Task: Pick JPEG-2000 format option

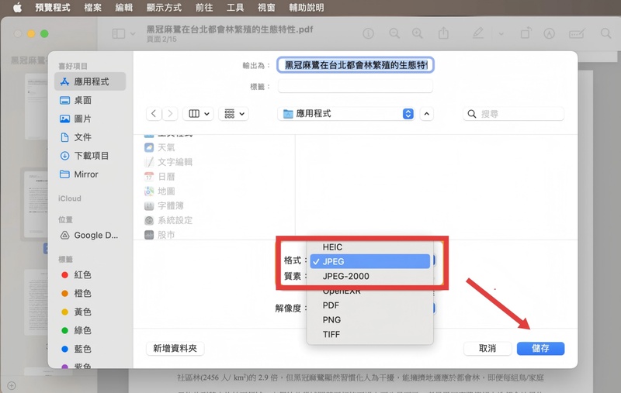Action: tap(345, 276)
